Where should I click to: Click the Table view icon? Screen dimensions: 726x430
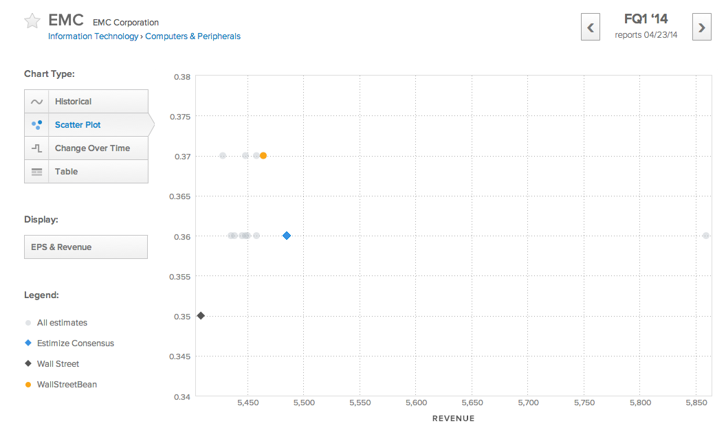pos(36,171)
